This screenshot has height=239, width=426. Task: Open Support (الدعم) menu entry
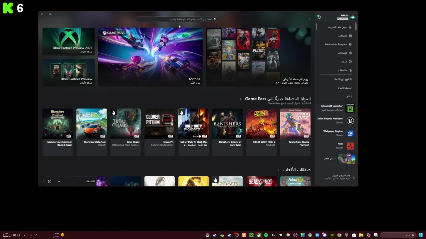tap(336, 61)
